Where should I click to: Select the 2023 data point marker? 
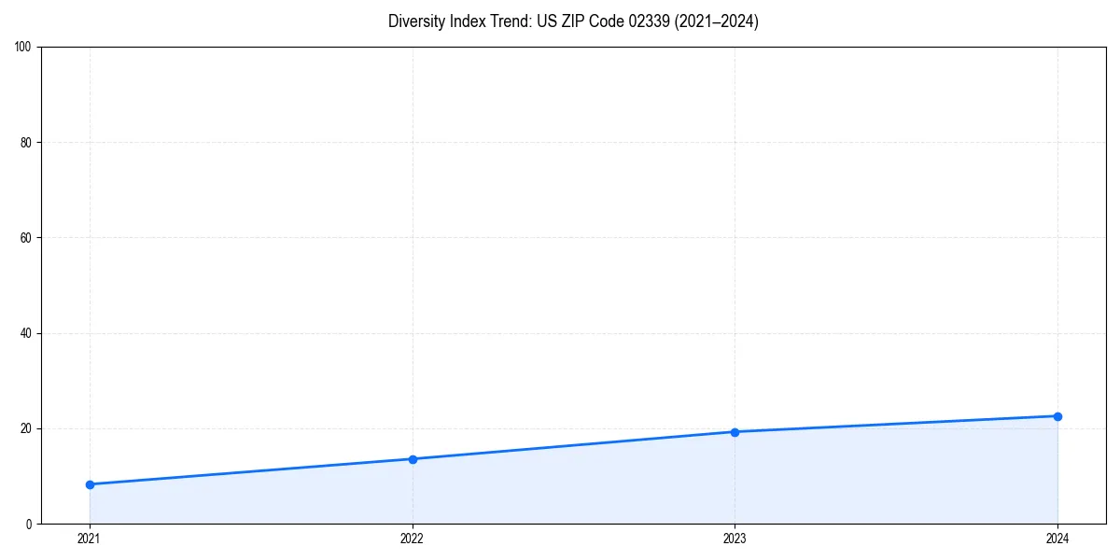[x=735, y=432]
